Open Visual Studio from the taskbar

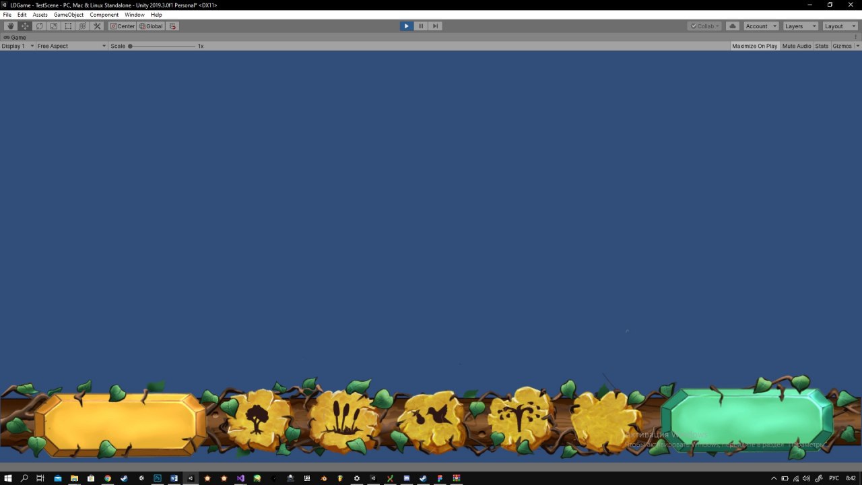click(x=240, y=478)
